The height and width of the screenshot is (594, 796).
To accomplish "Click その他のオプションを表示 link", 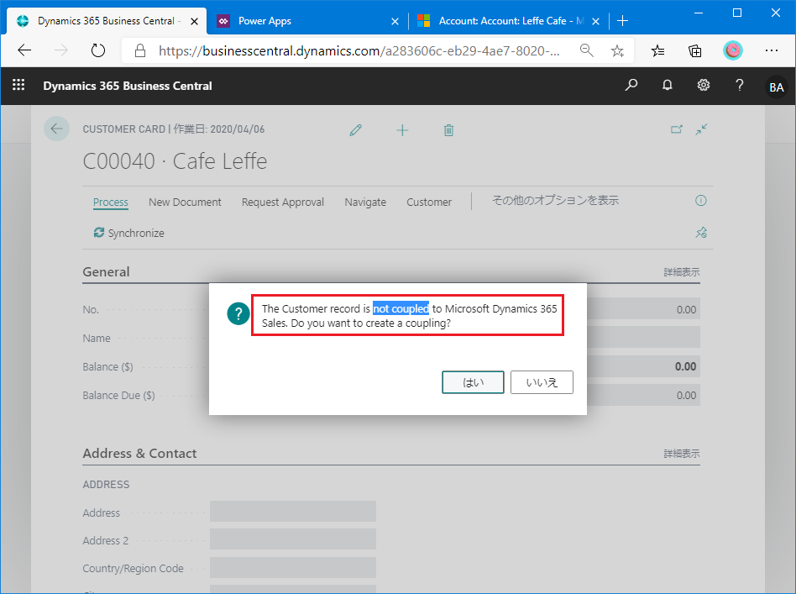I will [x=555, y=201].
